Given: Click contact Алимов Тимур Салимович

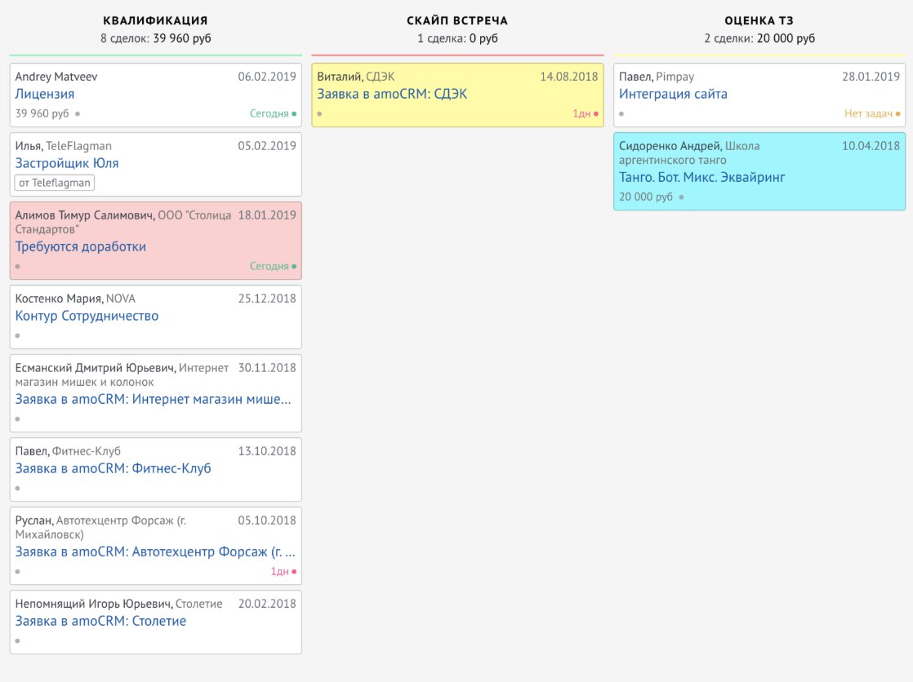Looking at the screenshot, I should tap(85, 215).
